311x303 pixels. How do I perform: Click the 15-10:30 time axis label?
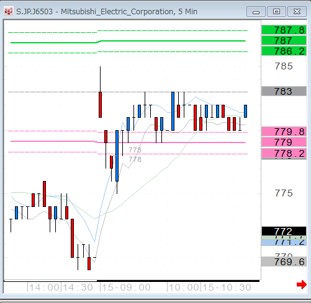pyautogui.click(x=227, y=288)
